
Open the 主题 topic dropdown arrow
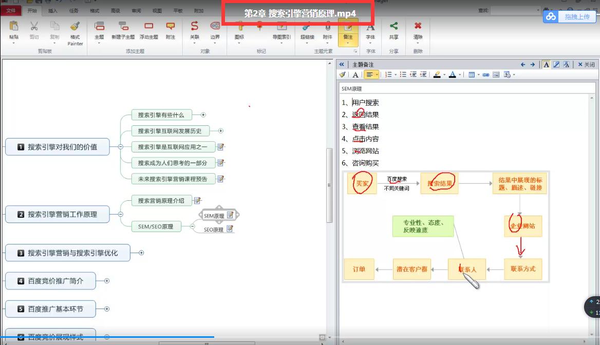99,44
